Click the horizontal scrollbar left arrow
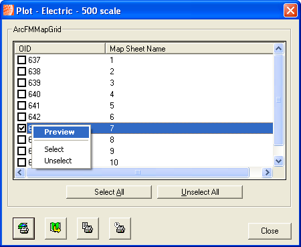The image size is (301, 247). [20, 173]
